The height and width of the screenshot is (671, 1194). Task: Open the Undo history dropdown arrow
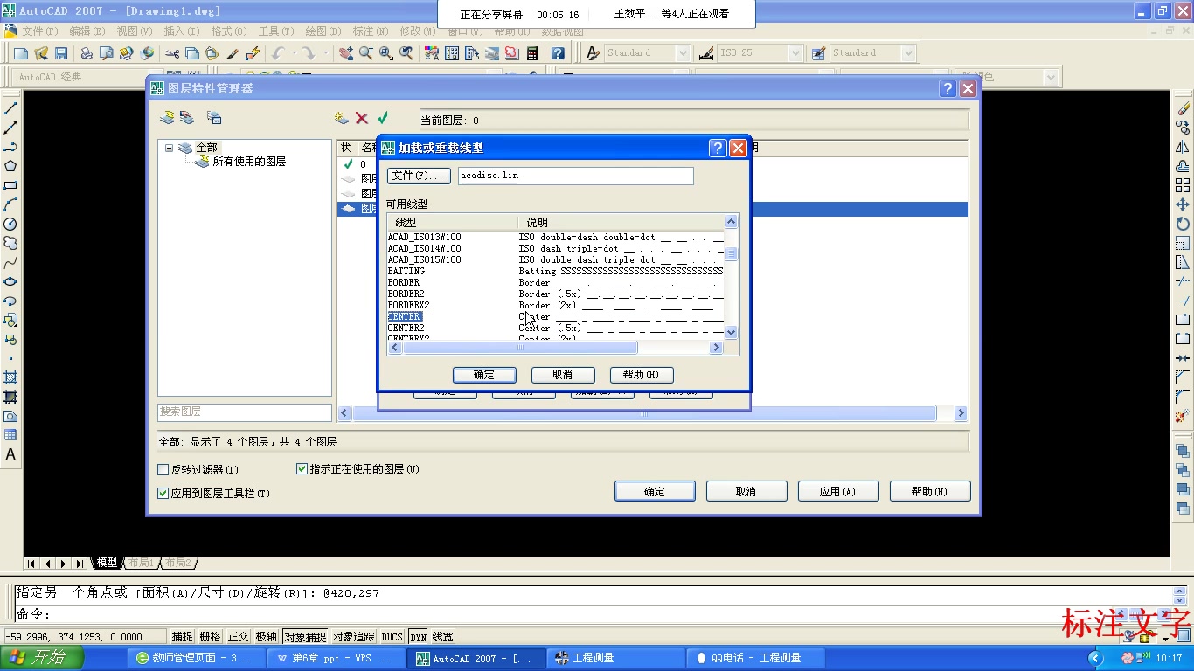294,53
